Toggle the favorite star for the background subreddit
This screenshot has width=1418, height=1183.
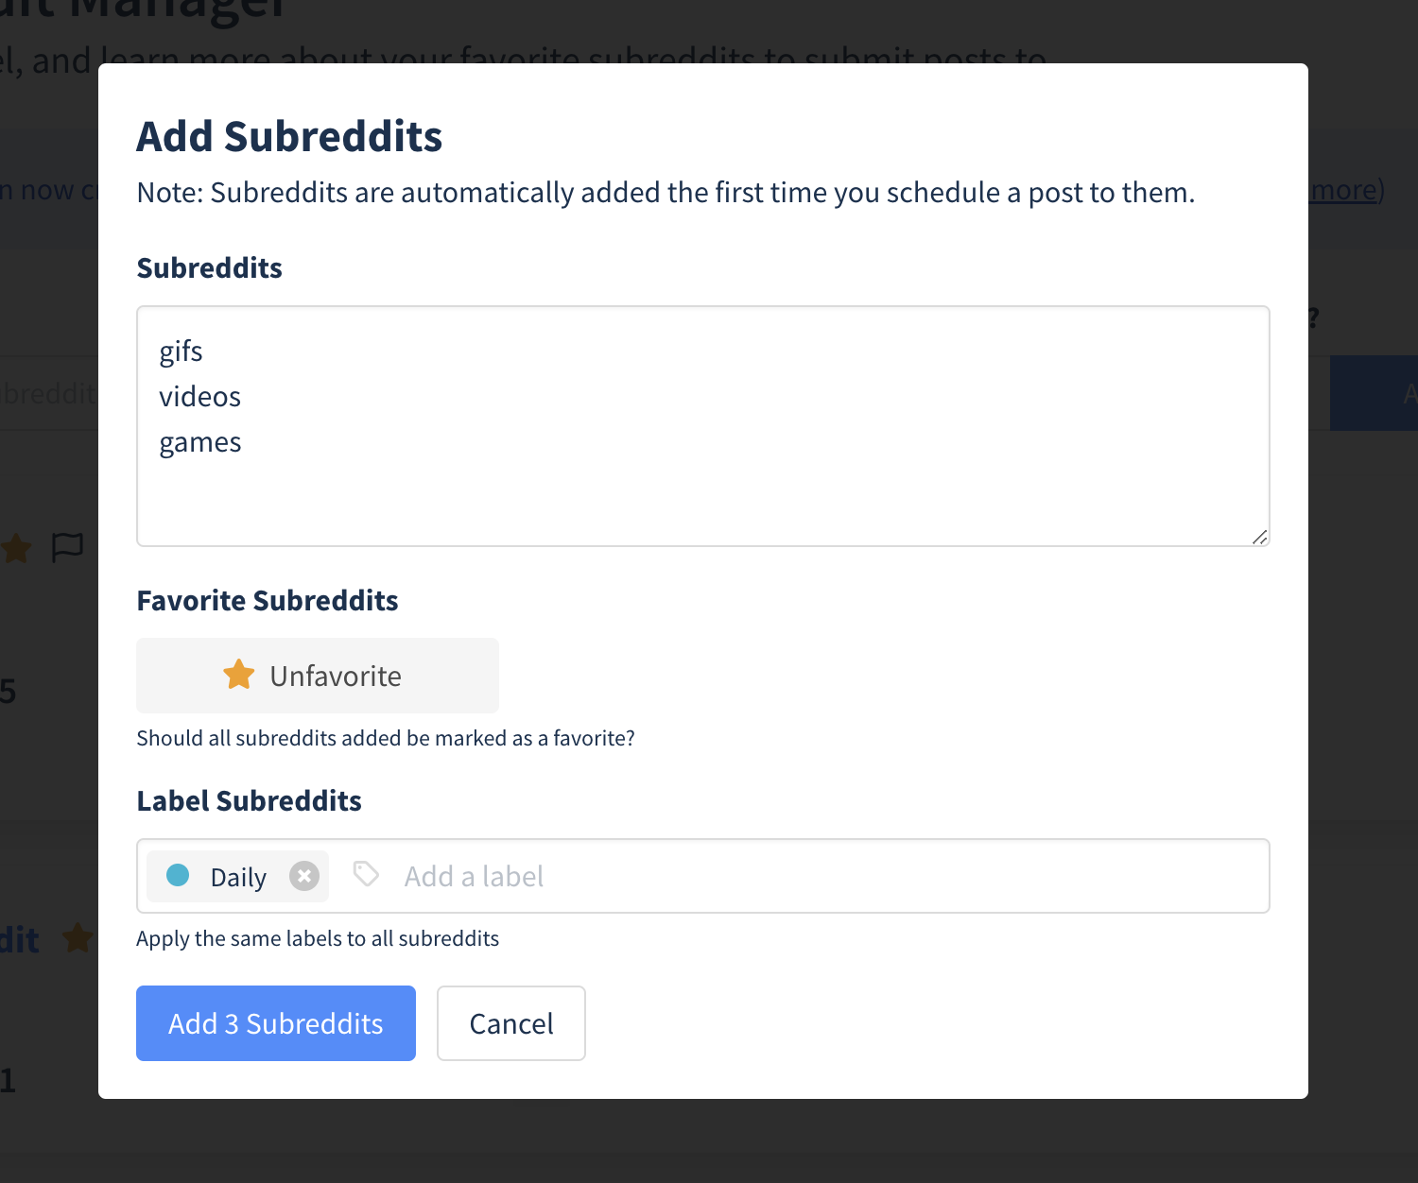(15, 548)
